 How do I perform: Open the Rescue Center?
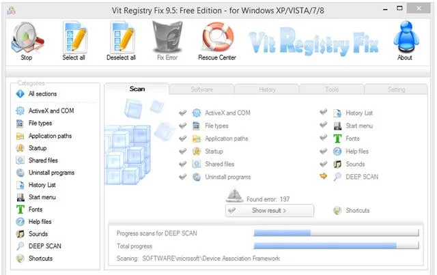[x=217, y=41]
